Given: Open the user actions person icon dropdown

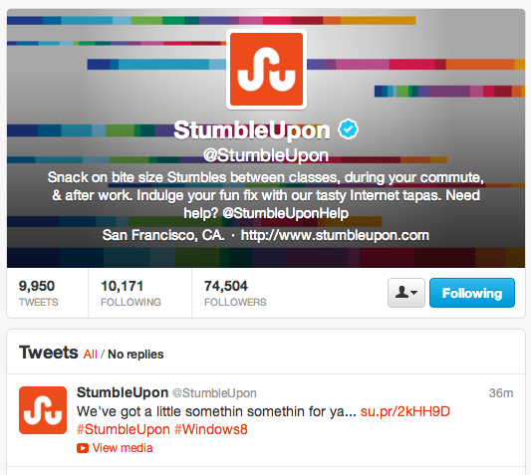Looking at the screenshot, I should click(x=406, y=293).
